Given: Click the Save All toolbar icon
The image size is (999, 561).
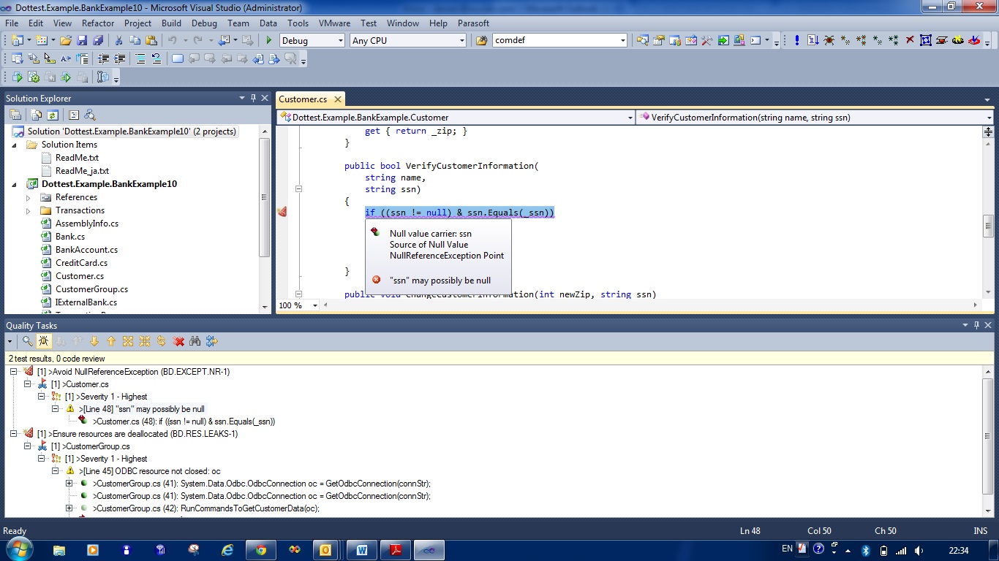Looking at the screenshot, I should pos(97,41).
